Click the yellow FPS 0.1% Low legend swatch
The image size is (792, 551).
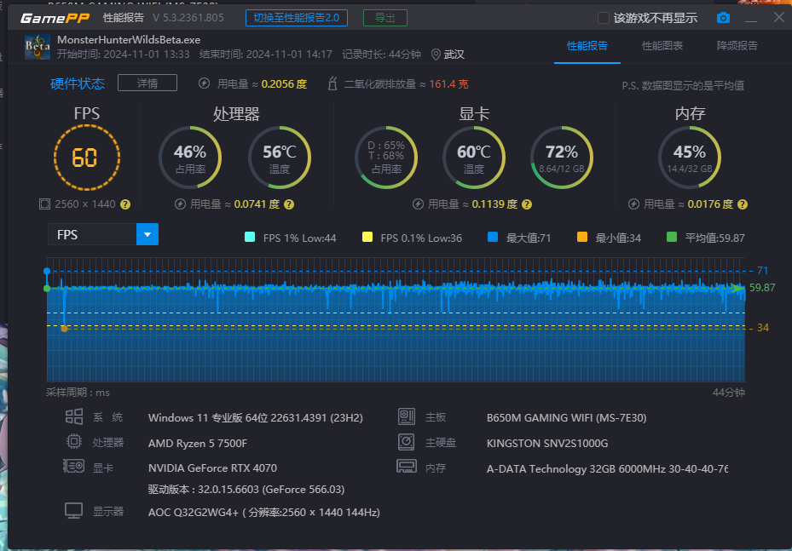pos(368,238)
